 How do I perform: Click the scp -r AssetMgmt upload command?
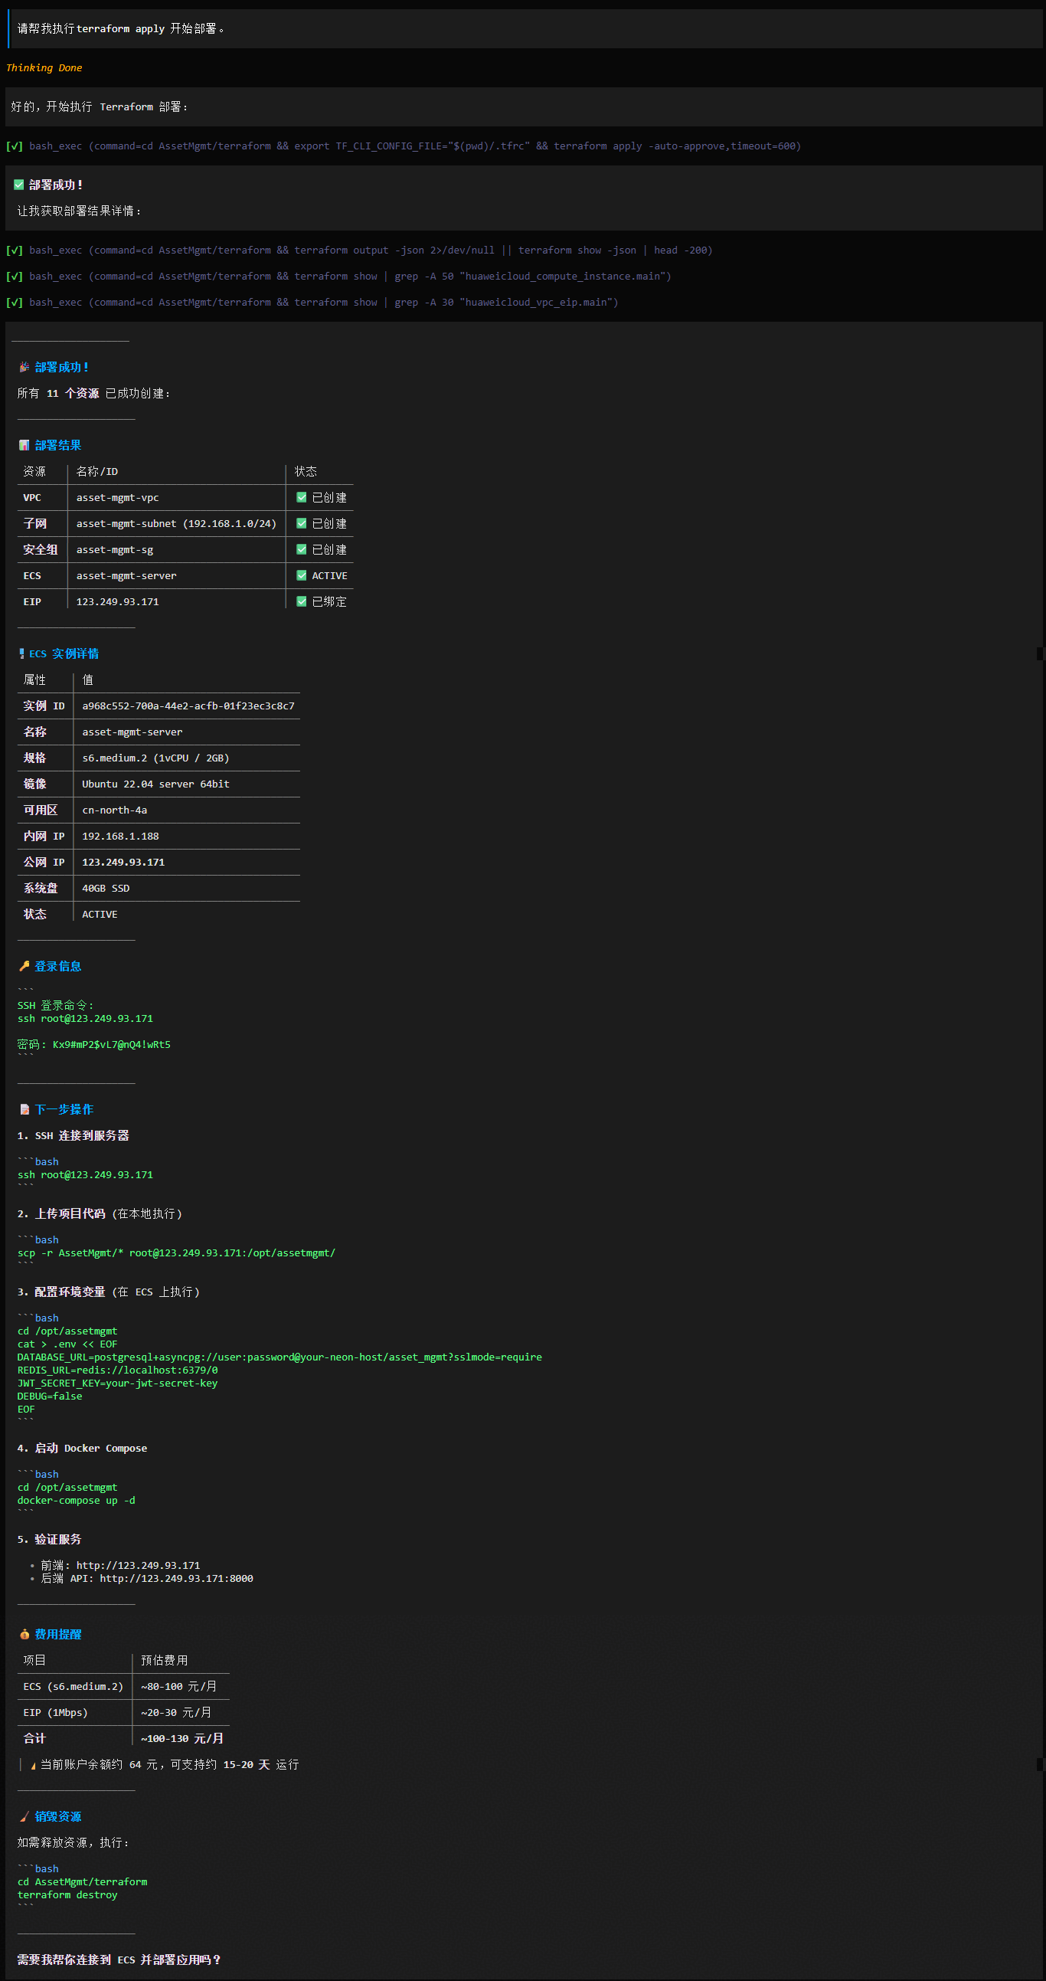[x=176, y=1253]
